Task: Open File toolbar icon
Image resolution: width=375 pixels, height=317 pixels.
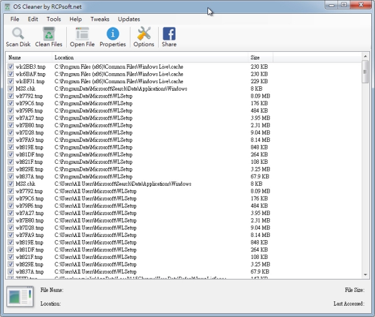Action: pyautogui.click(x=82, y=34)
